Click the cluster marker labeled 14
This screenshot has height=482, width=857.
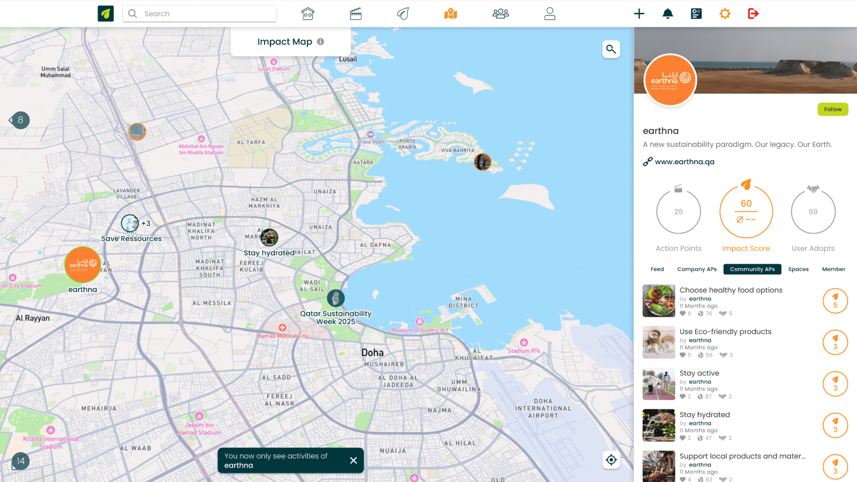click(20, 461)
